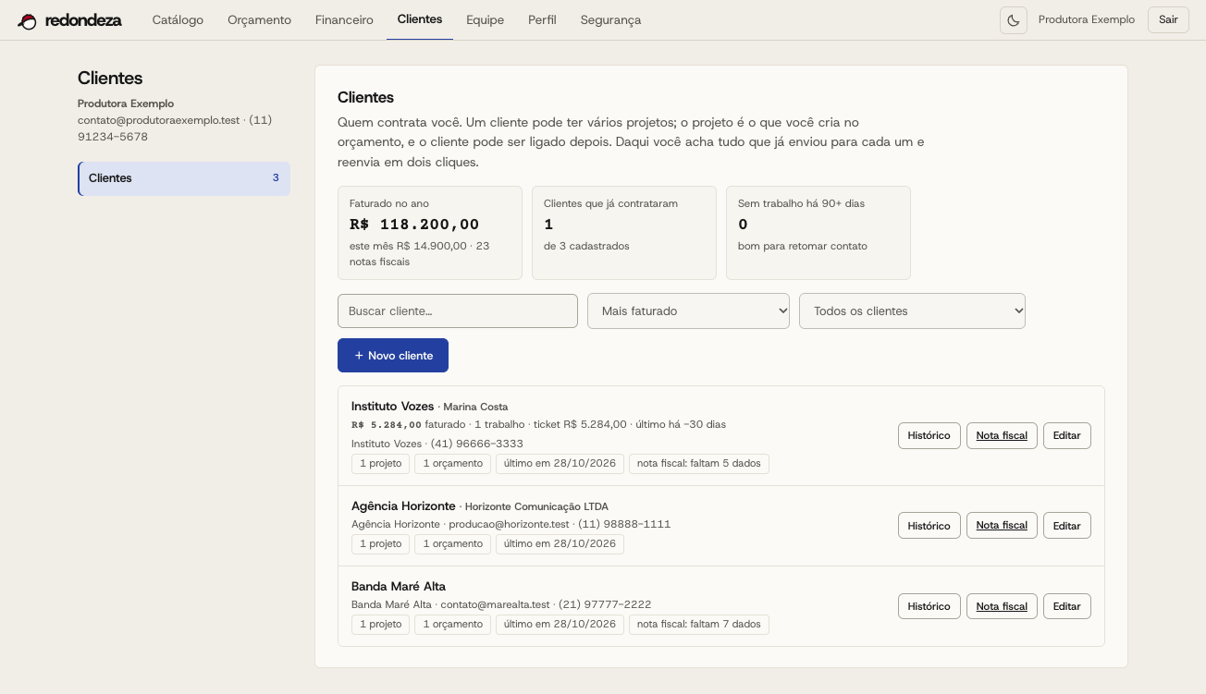The image size is (1206, 694).
Task: Open the Catálogo menu item
Action: pos(178,19)
